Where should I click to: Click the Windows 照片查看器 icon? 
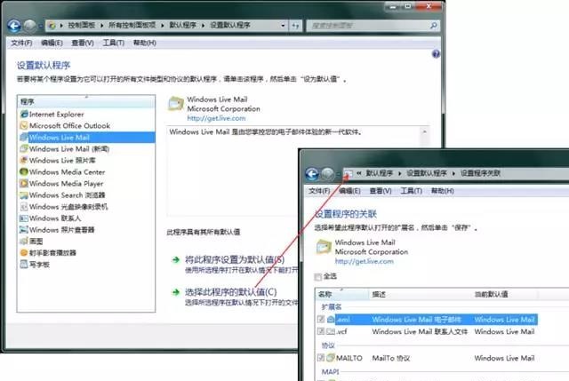[24, 230]
